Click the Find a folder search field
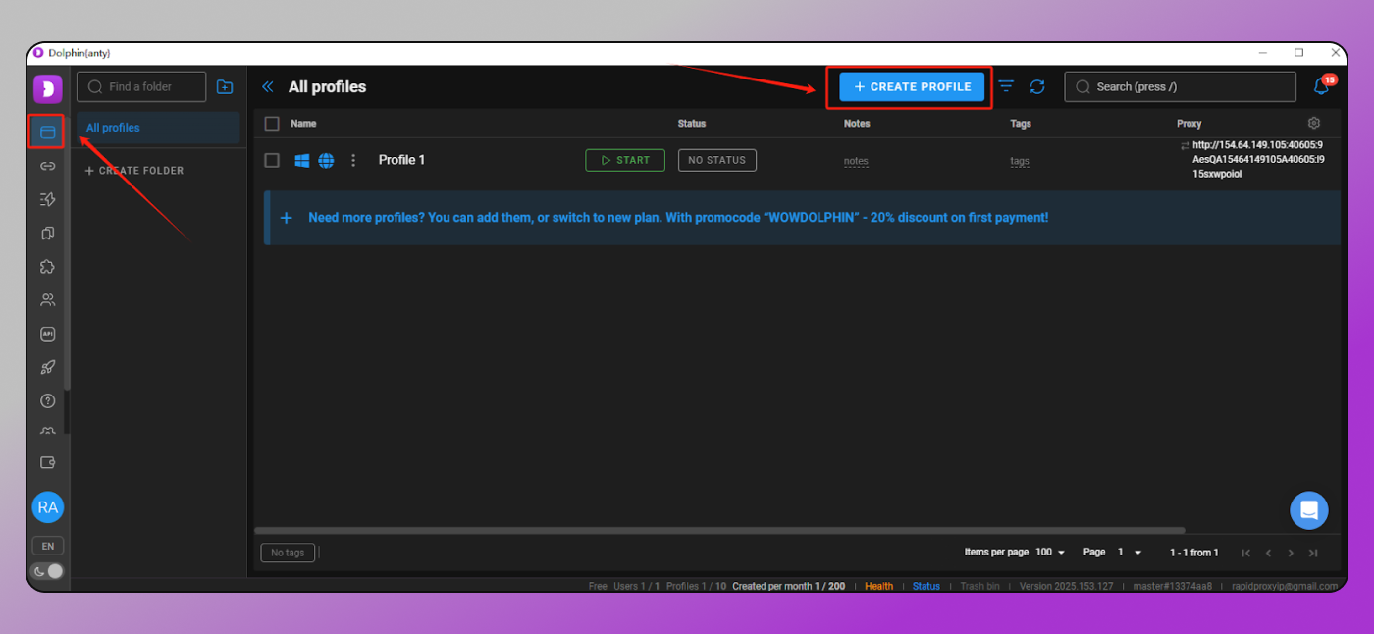Image resolution: width=1374 pixels, height=634 pixels. pyautogui.click(x=141, y=86)
